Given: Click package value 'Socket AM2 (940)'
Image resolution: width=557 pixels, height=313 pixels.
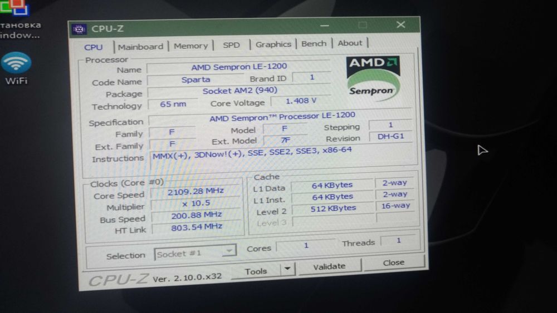Looking at the screenshot, I should pos(240,91).
